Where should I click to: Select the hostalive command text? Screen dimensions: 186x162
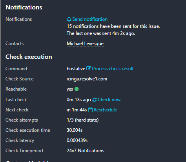pyautogui.click(x=76, y=69)
